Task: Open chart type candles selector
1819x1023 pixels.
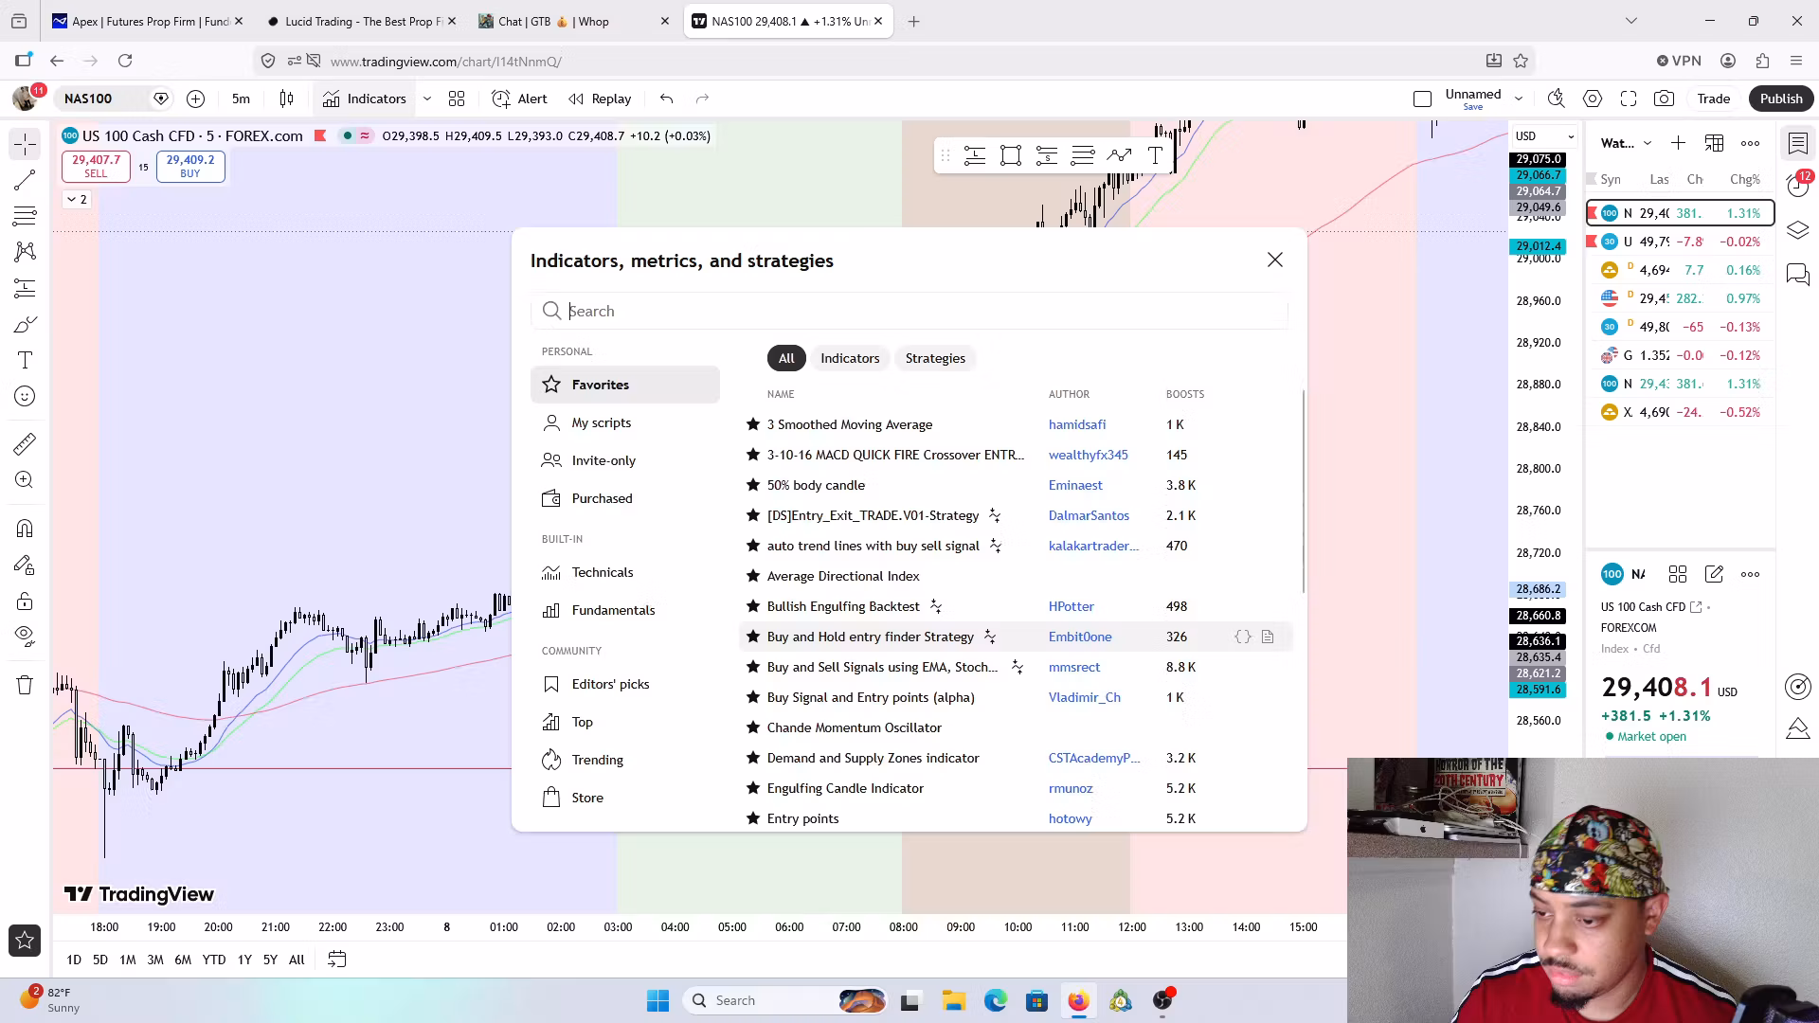Action: 287,99
